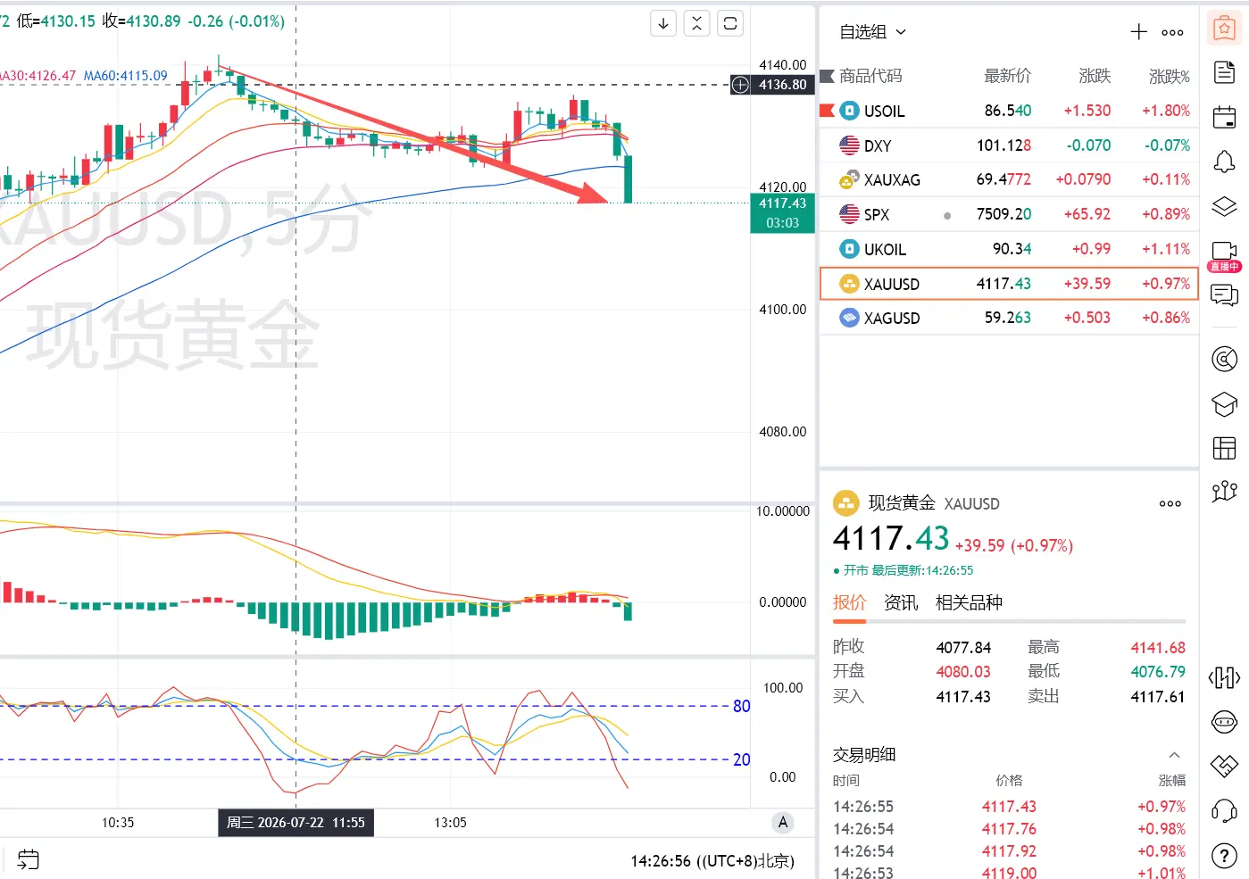Image resolution: width=1249 pixels, height=879 pixels.
Task: Open XAUUSD detail panel three-dot menu
Action: [x=1170, y=503]
